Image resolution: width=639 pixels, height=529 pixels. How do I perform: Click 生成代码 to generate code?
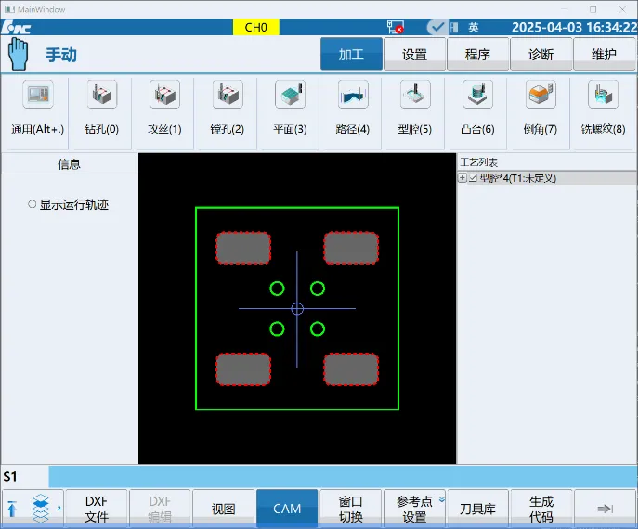541,509
